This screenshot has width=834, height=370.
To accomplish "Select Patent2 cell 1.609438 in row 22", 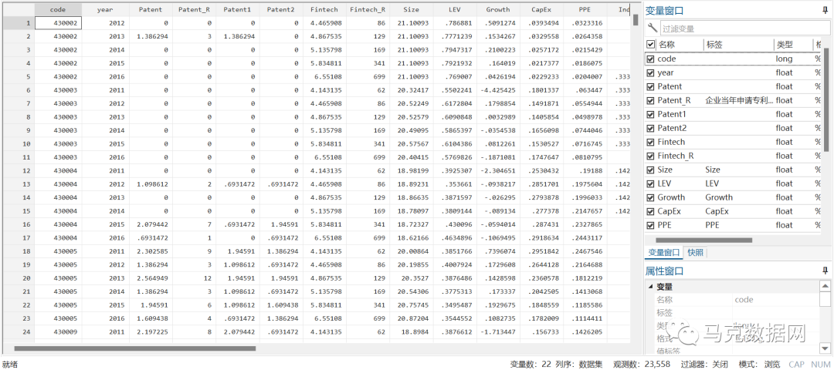I will (280, 305).
